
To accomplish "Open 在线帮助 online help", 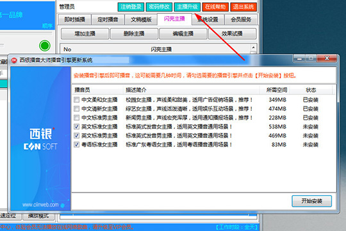I will (x=215, y=7).
